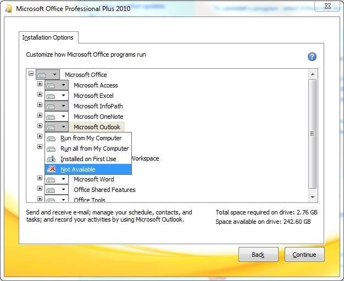The width and height of the screenshot is (344, 281).
Task: Click the Installed on First Use icon
Action: (51, 159)
